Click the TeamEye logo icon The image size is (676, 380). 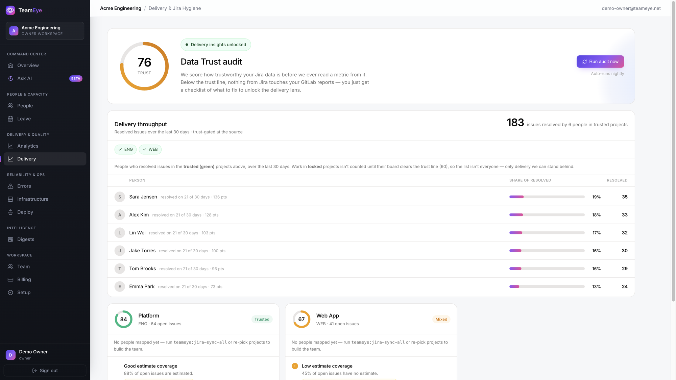(10, 10)
